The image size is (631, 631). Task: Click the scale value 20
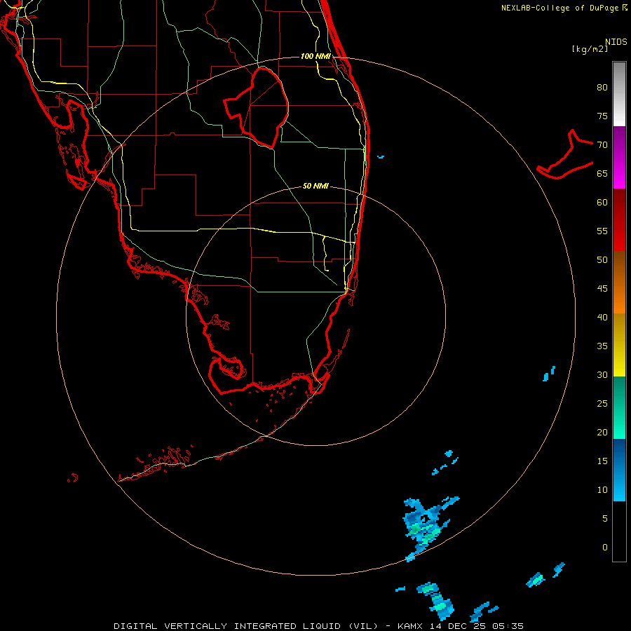pyautogui.click(x=602, y=432)
